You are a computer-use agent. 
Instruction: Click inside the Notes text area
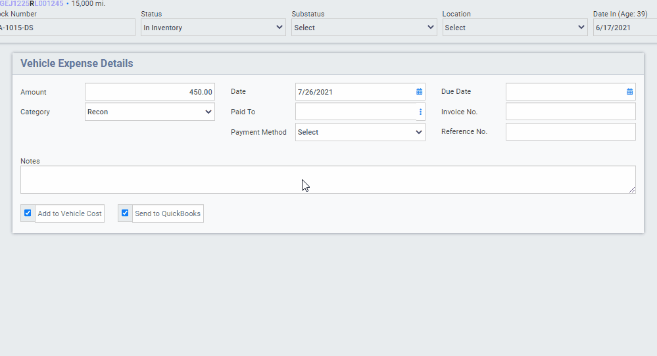click(x=328, y=179)
